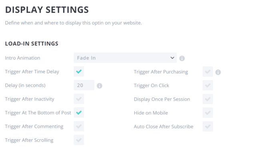
Task: Disable Trigger At The Bottom of Post
Action: tap(79, 113)
